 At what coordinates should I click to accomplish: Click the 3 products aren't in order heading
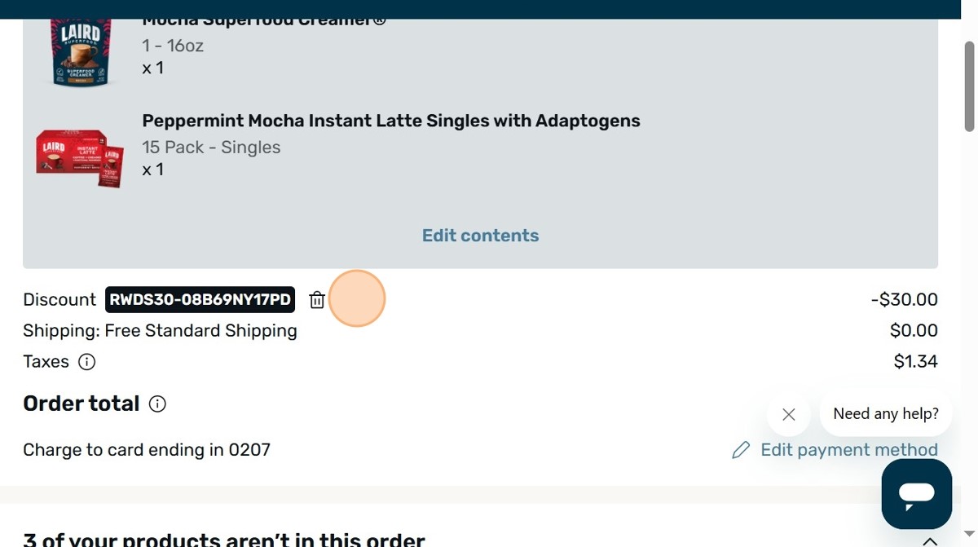click(224, 540)
